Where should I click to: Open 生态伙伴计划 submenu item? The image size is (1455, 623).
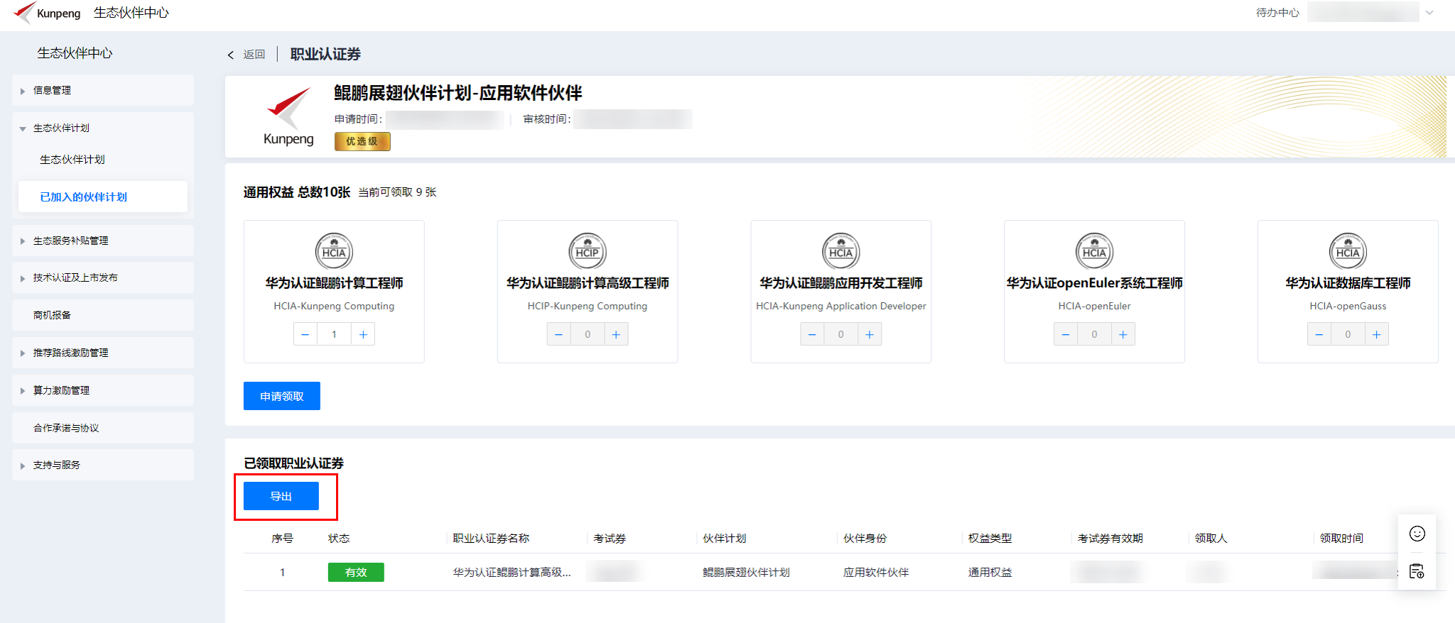pos(72,160)
